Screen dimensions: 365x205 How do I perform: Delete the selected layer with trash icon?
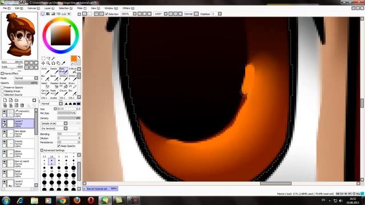[x=22, y=105]
